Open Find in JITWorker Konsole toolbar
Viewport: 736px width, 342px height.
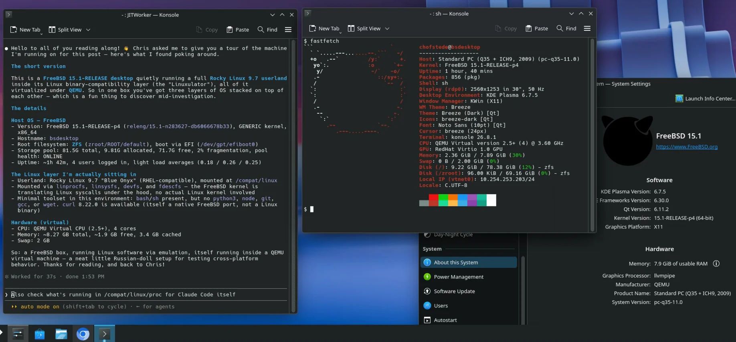click(x=267, y=30)
